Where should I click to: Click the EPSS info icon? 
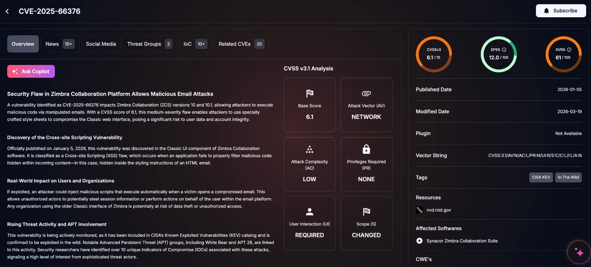click(x=504, y=50)
